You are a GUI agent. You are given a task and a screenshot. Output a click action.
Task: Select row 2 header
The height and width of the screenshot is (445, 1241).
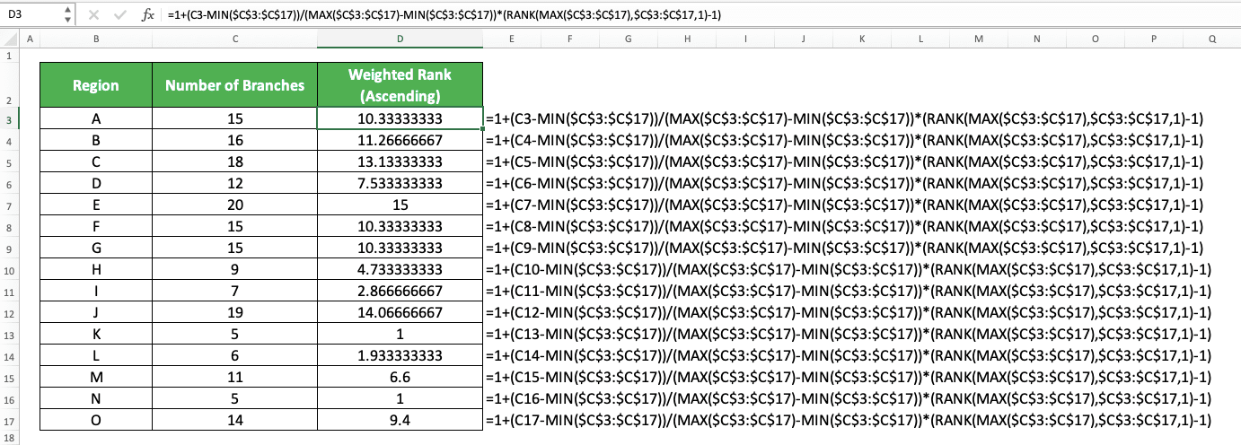coord(9,85)
